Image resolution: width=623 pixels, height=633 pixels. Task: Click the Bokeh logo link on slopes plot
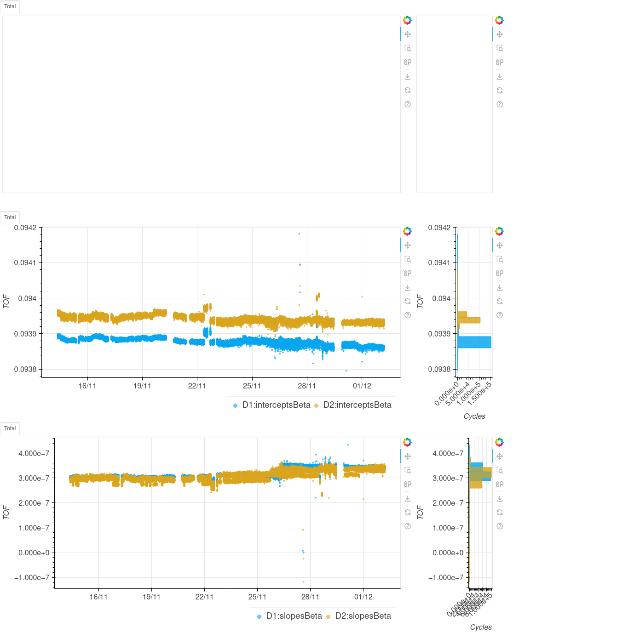[x=407, y=442]
